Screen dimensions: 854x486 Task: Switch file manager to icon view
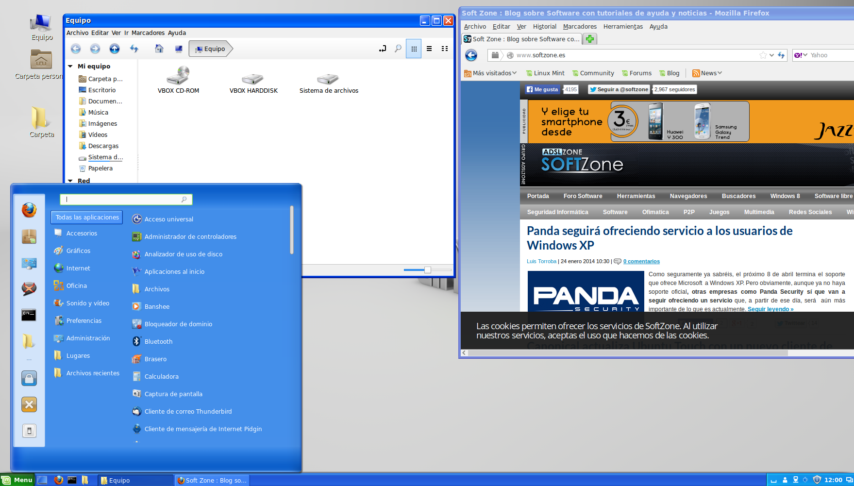[414, 49]
